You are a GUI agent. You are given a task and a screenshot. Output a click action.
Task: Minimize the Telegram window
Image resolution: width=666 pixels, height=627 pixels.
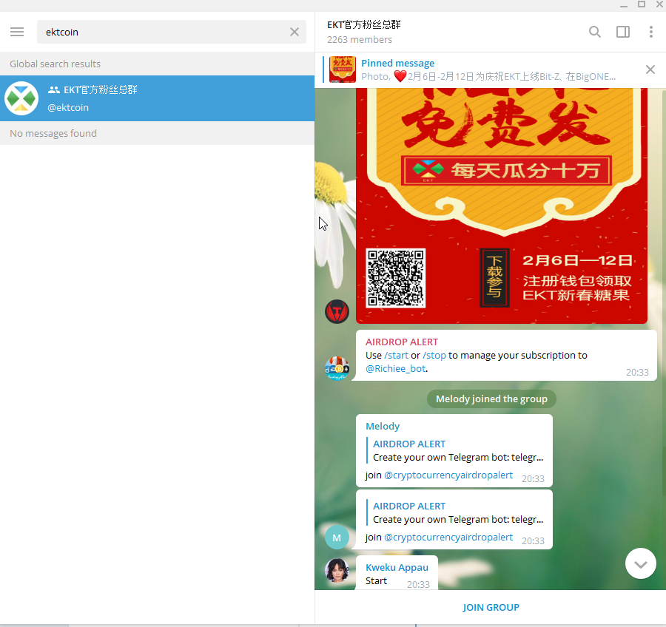pos(624,5)
